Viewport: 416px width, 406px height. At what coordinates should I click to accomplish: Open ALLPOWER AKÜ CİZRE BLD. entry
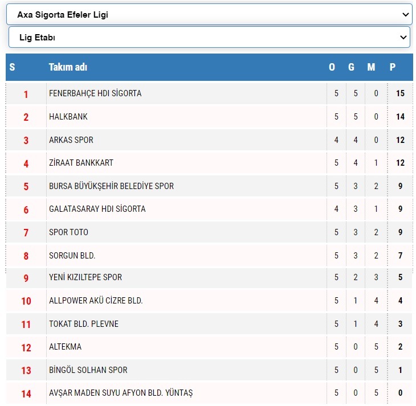point(96,301)
